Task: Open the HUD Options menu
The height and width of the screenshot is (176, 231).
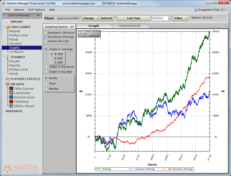Action: pyautogui.click(x=36, y=10)
